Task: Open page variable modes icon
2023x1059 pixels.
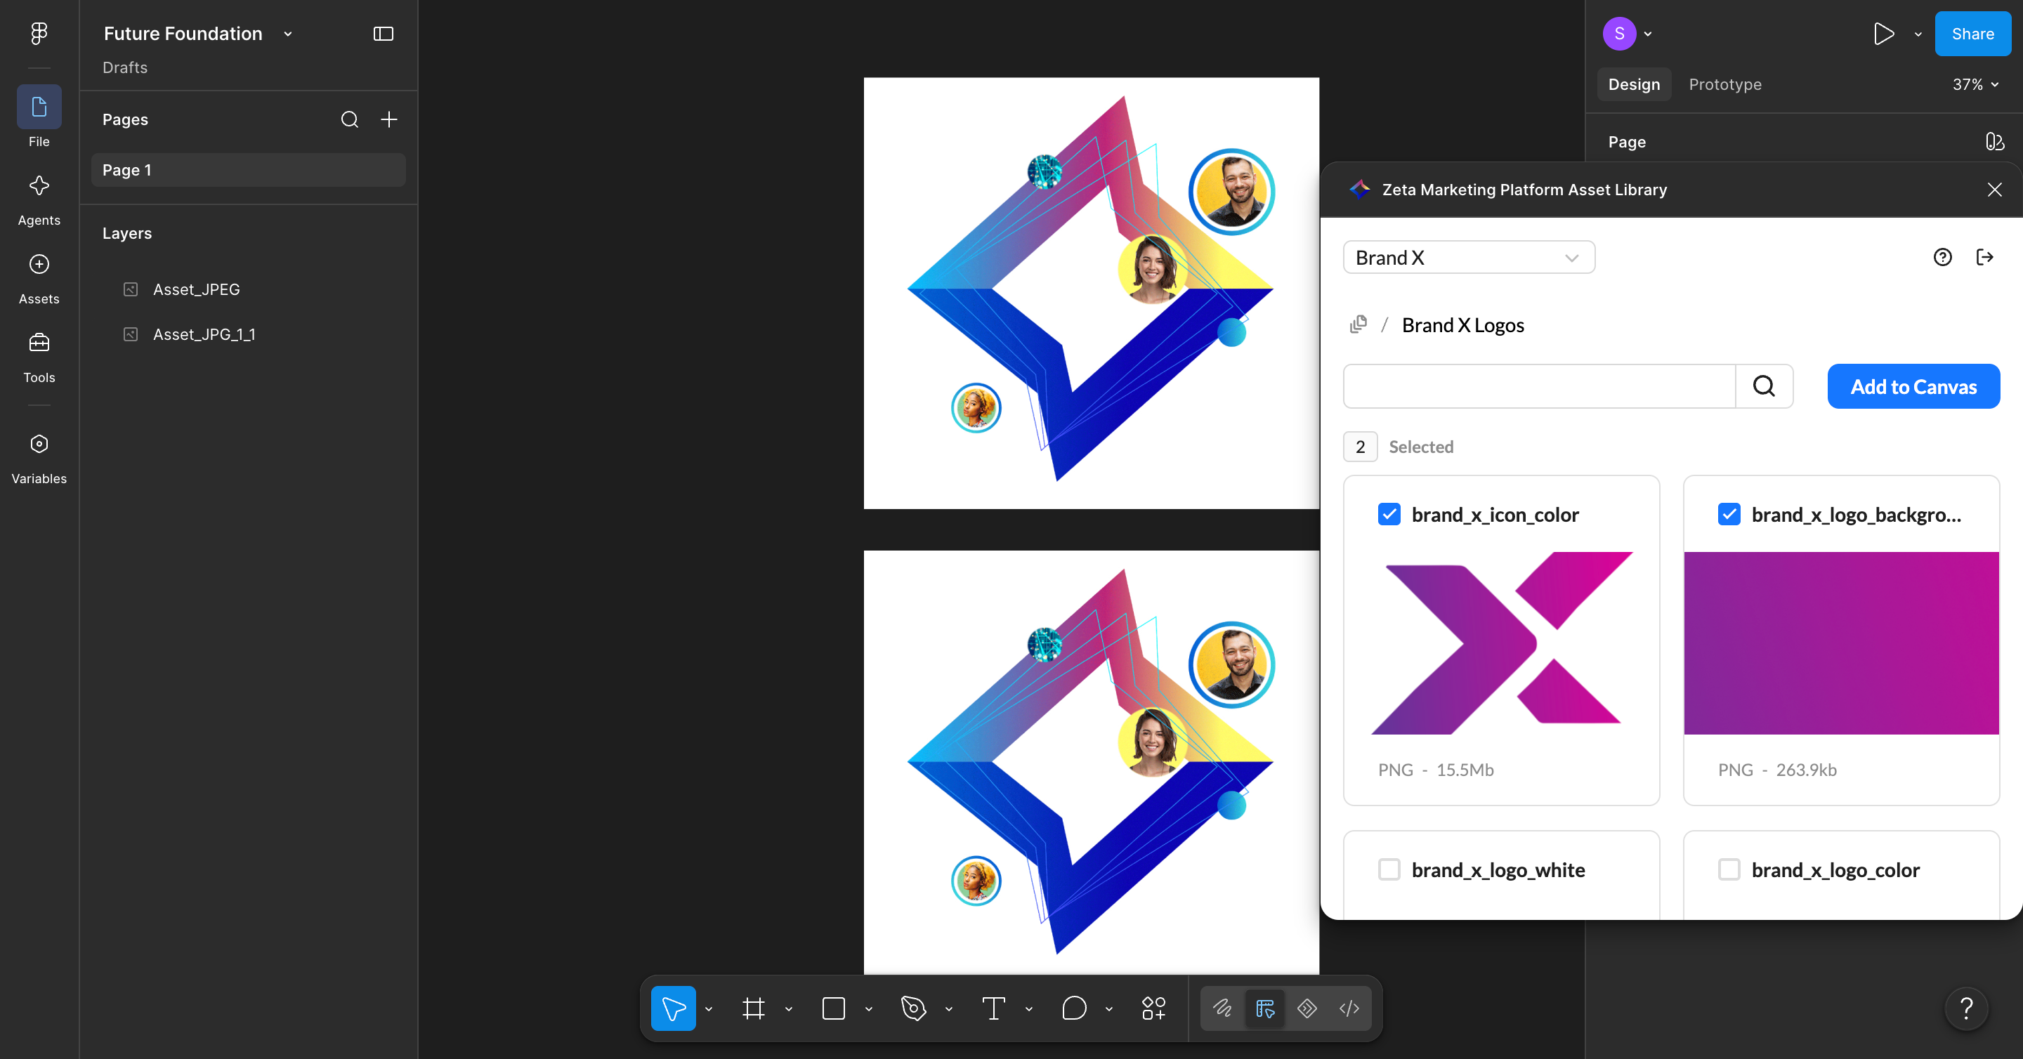Action: [x=1995, y=142]
